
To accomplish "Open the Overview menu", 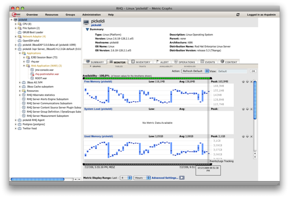I will [32, 14].
